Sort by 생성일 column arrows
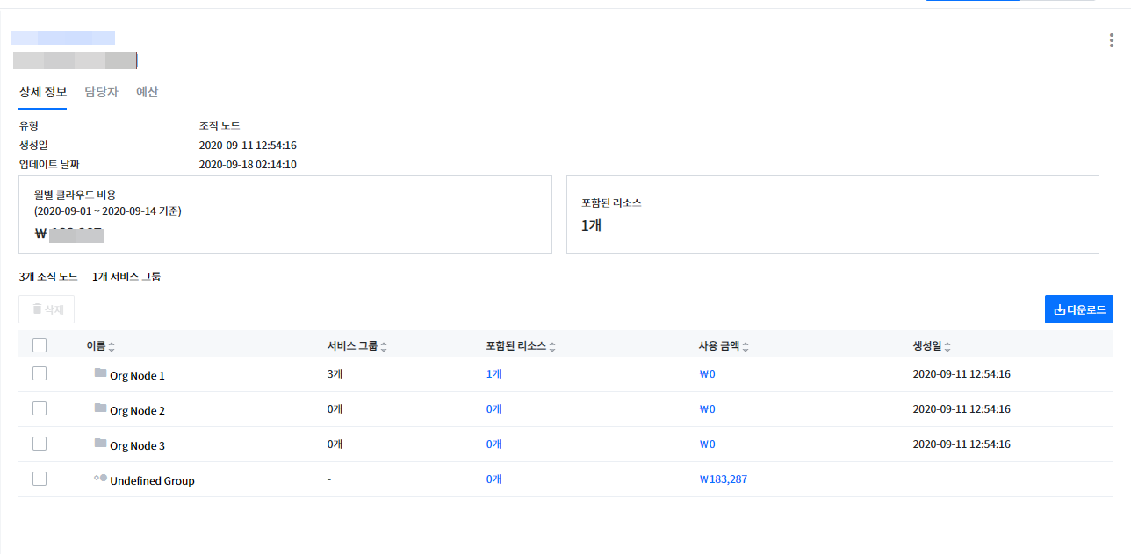Viewport: 1131px width, 554px height. (947, 347)
